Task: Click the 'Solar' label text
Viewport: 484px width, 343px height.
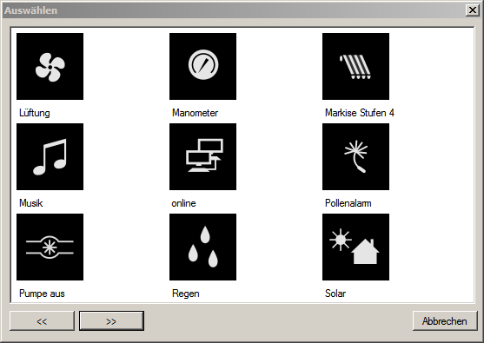Action: point(335,294)
